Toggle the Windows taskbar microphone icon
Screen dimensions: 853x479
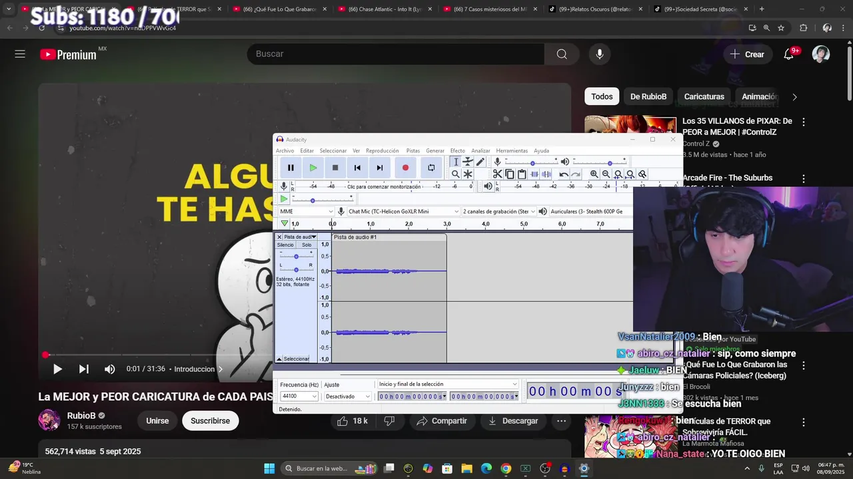(x=762, y=468)
